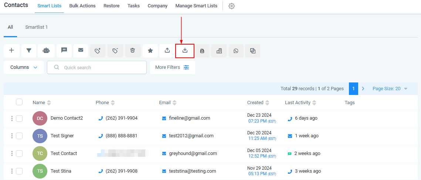Click the green TS avatar for Test Stina
Viewport: 421px width, 180px height.
click(x=40, y=171)
